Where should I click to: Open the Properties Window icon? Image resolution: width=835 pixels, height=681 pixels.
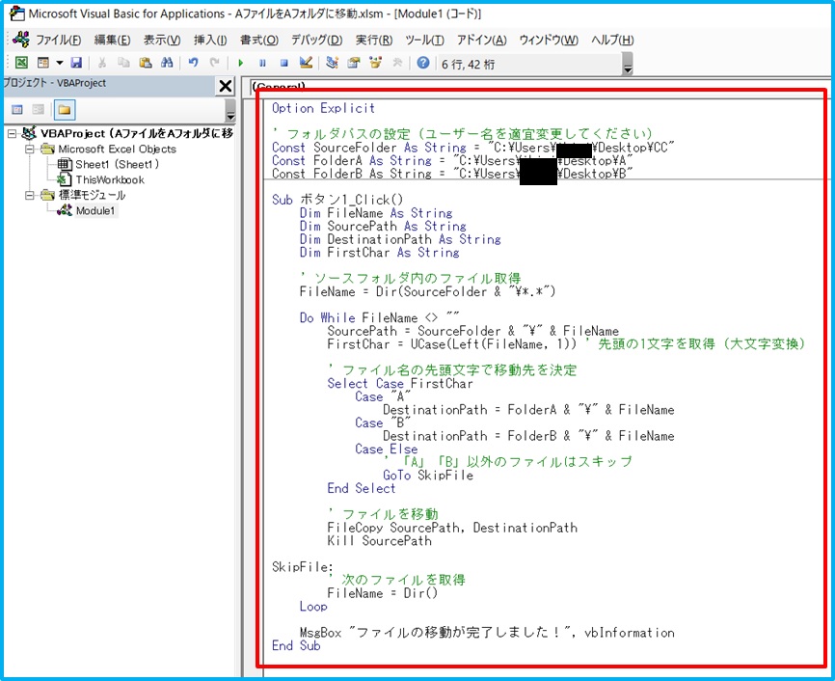coord(354,63)
